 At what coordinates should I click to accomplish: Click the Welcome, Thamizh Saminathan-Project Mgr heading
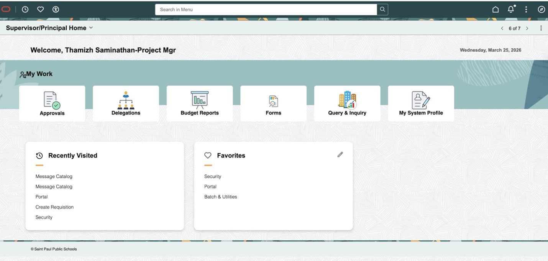pos(103,50)
